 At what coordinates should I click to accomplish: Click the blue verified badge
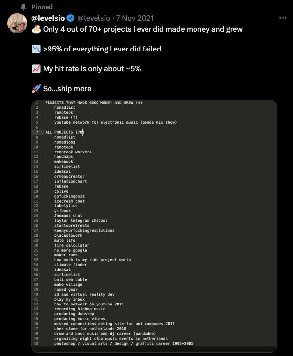point(71,18)
